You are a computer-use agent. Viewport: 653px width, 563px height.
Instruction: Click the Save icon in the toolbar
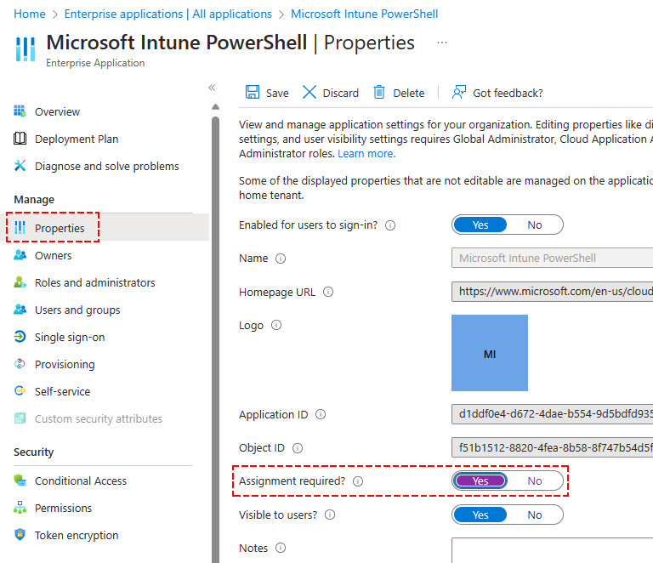(x=253, y=92)
